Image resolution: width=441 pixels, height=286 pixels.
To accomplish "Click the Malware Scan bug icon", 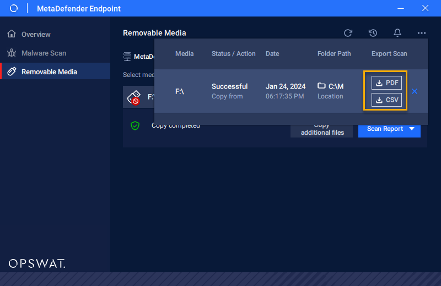I will 12,53.
